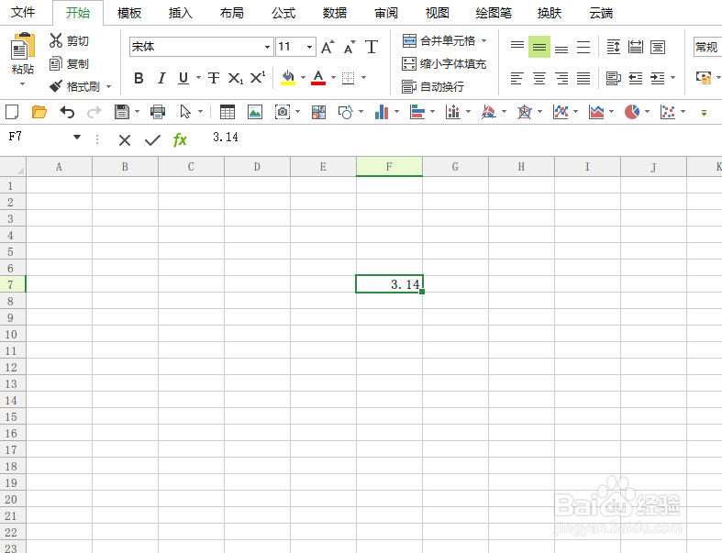Decrease font size with small A icon

click(350, 47)
